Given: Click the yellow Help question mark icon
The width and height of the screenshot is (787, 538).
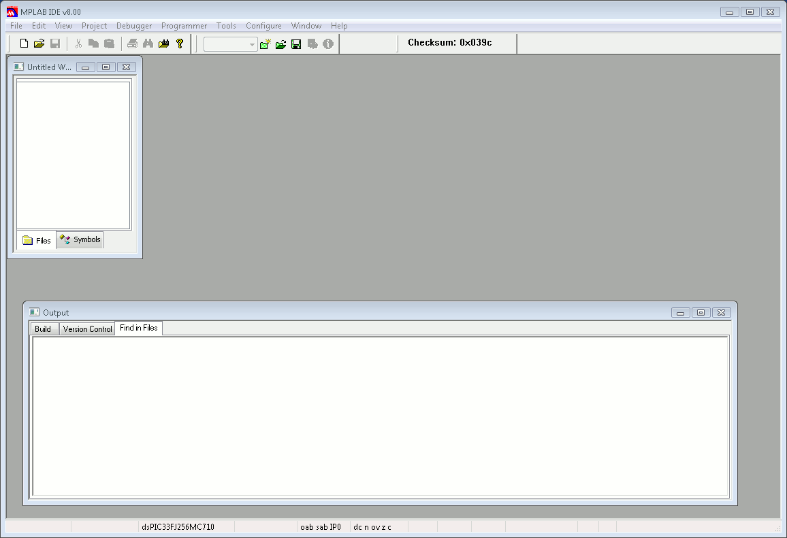Looking at the screenshot, I should point(180,44).
